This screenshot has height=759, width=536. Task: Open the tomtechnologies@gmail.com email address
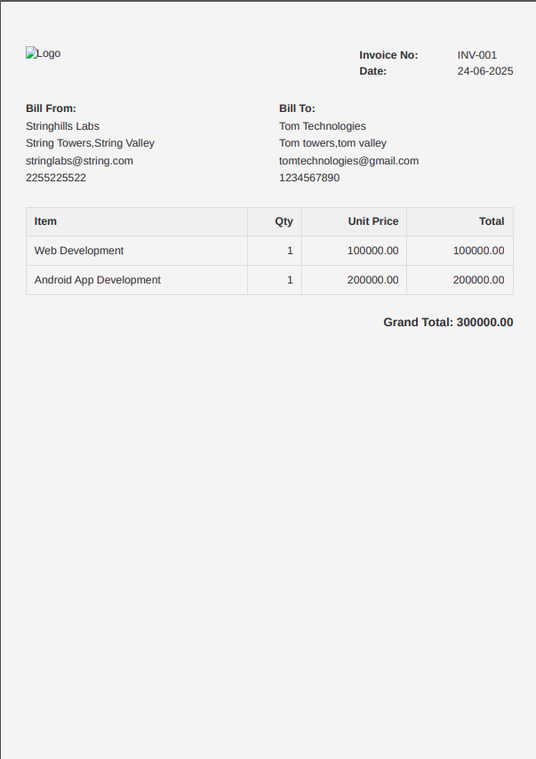(x=348, y=161)
